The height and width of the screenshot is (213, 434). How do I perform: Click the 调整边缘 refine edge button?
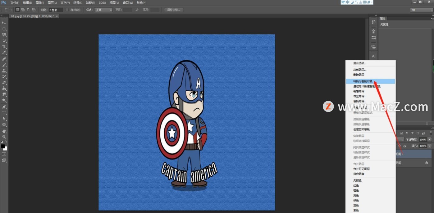[x=174, y=10]
